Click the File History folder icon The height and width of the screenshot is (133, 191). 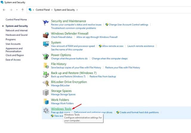tap(46, 65)
